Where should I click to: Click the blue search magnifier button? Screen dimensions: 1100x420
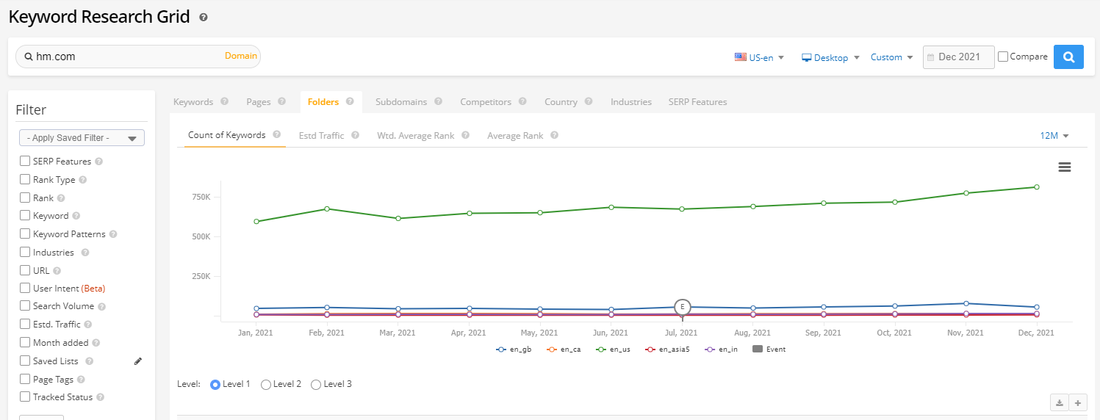point(1068,57)
